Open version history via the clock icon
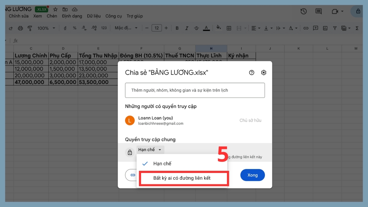The image size is (368, 207). (x=304, y=11)
